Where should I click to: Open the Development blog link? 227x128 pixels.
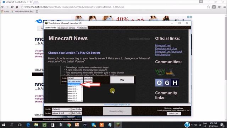[166, 48]
